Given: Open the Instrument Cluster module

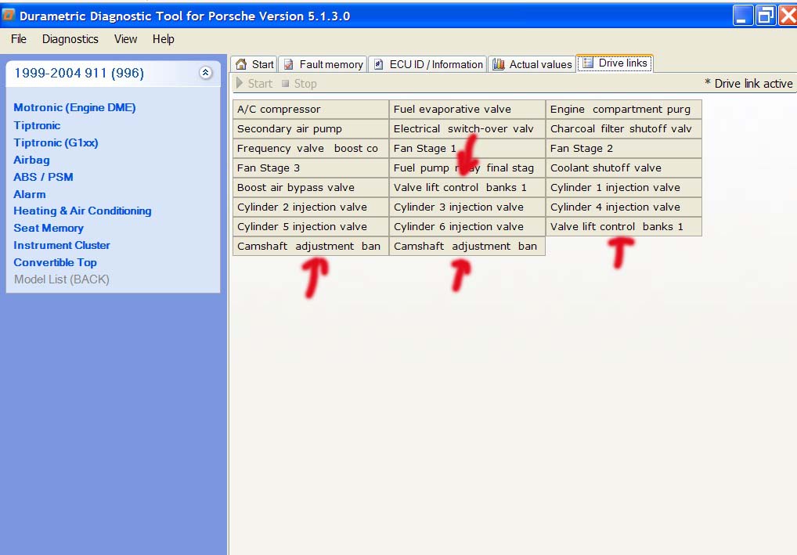Looking at the screenshot, I should pos(62,246).
